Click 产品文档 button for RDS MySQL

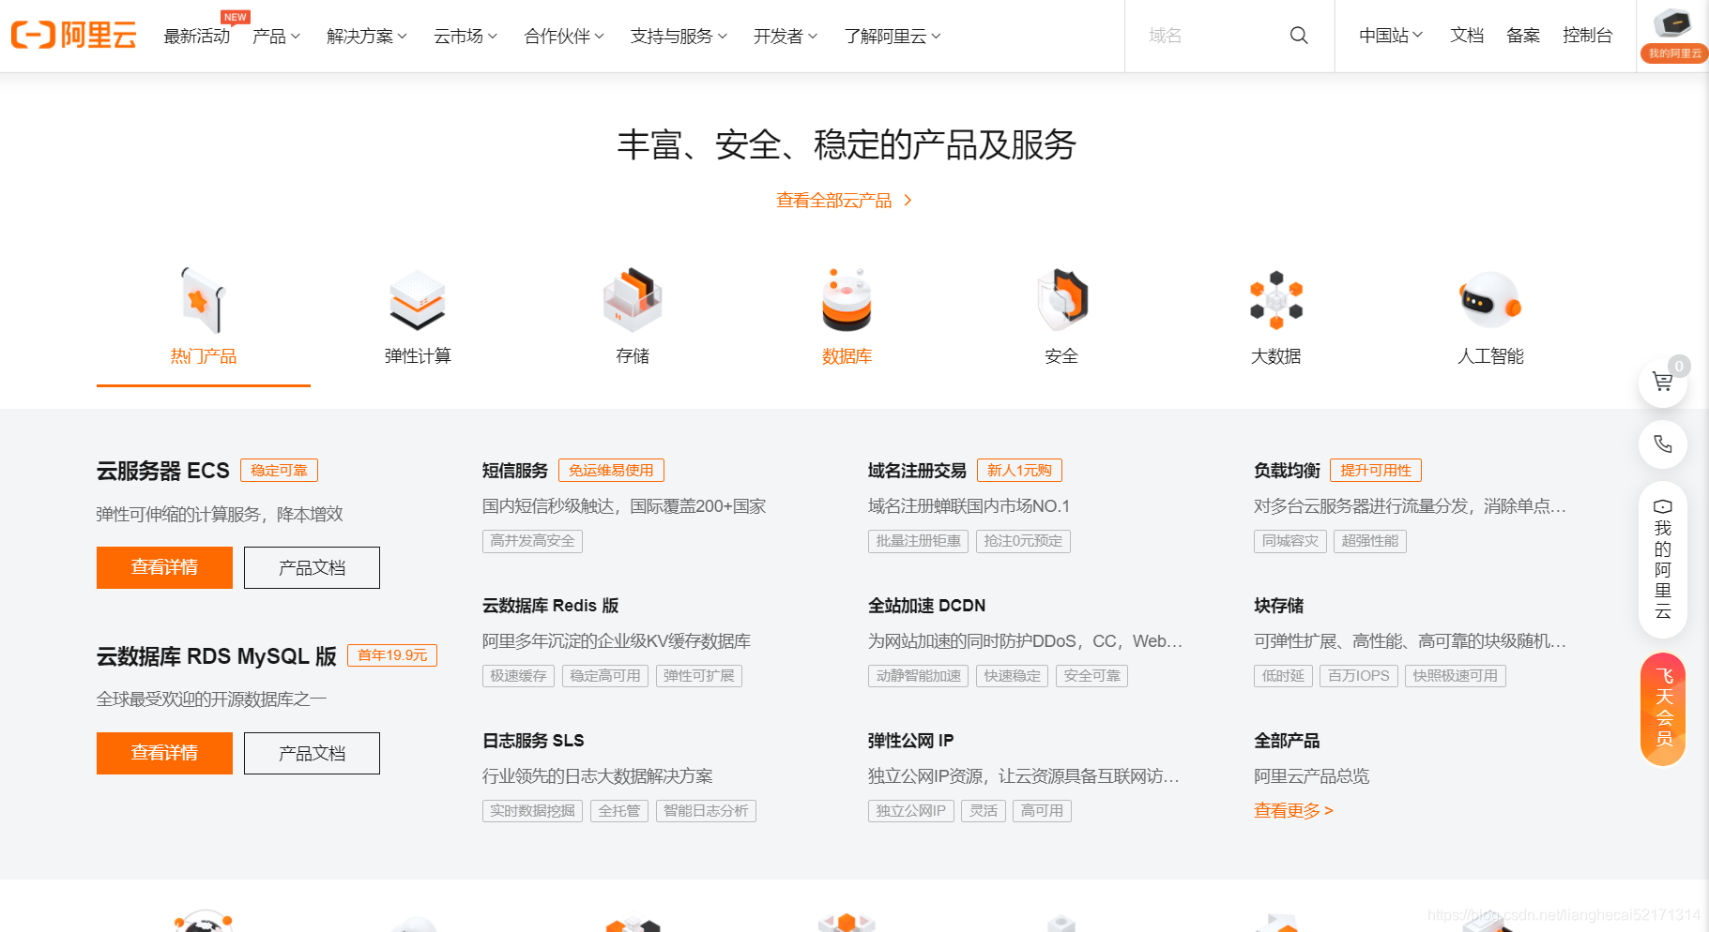click(x=312, y=753)
